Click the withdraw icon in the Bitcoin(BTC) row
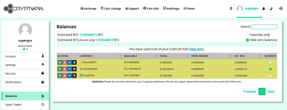Image resolution: width=287 pixels, height=110 pixels. 65,62
